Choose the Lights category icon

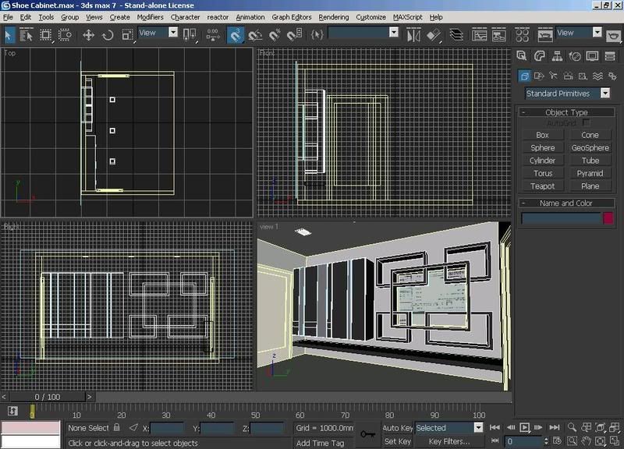(x=553, y=76)
